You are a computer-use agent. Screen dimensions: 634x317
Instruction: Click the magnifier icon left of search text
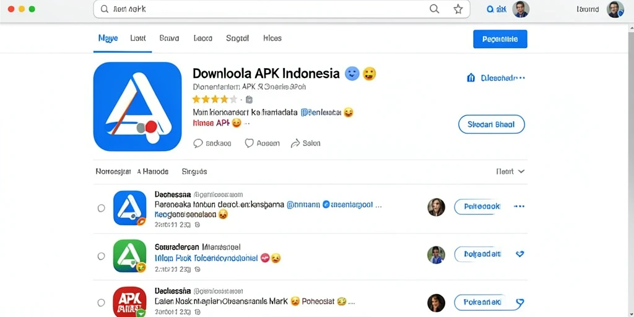click(104, 9)
